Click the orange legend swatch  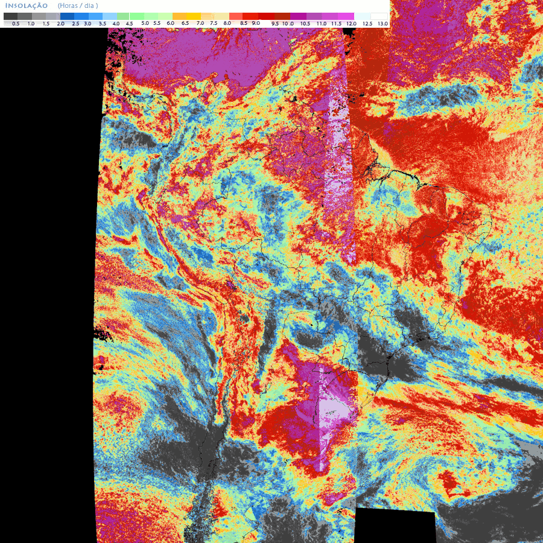coord(179,16)
